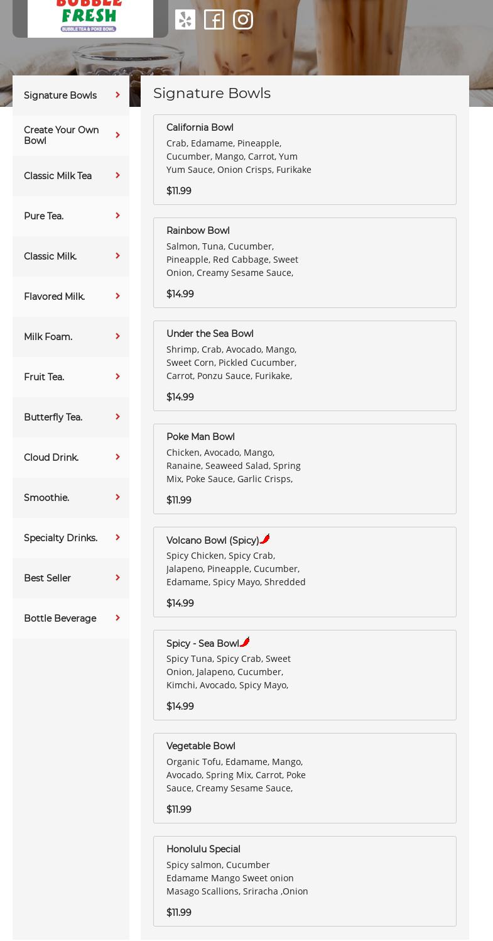Open the Honolulu Special item card
Image resolution: width=493 pixels, height=941 pixels.
pos(305,881)
